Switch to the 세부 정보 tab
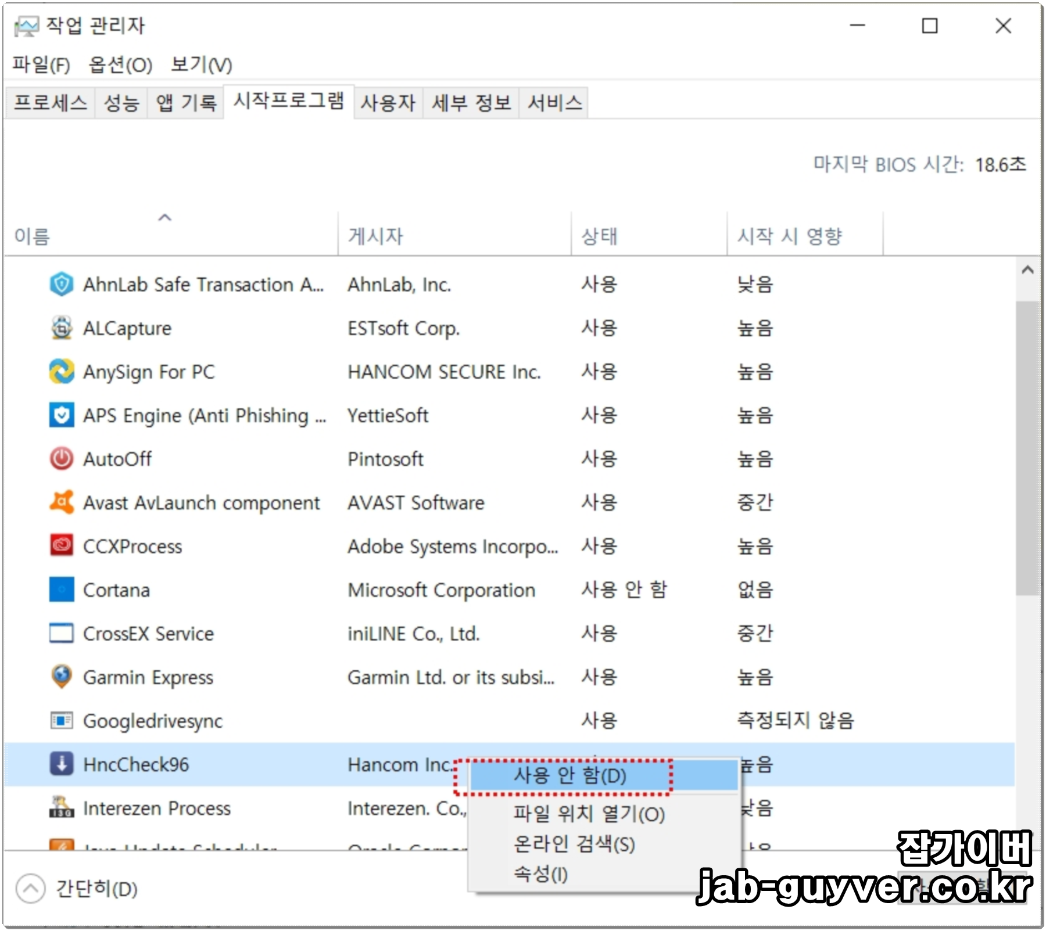1046x931 pixels. pos(471,103)
